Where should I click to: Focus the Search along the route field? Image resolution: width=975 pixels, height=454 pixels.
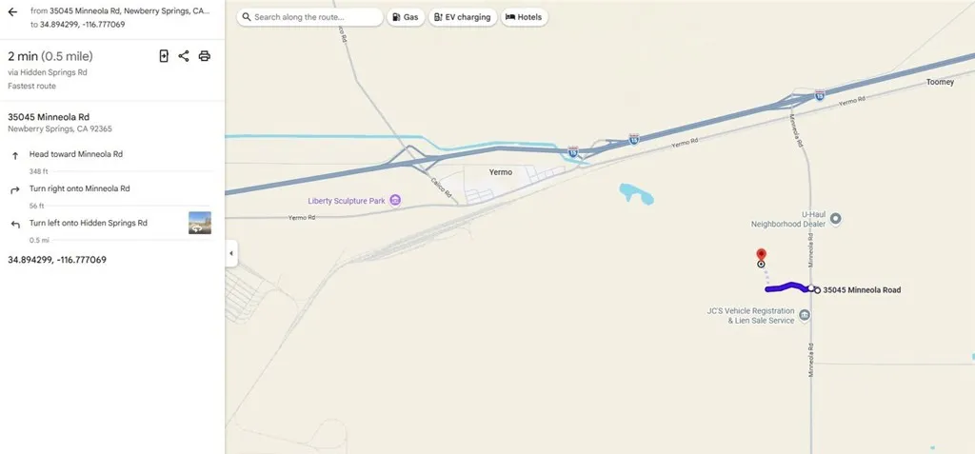pyautogui.click(x=309, y=17)
